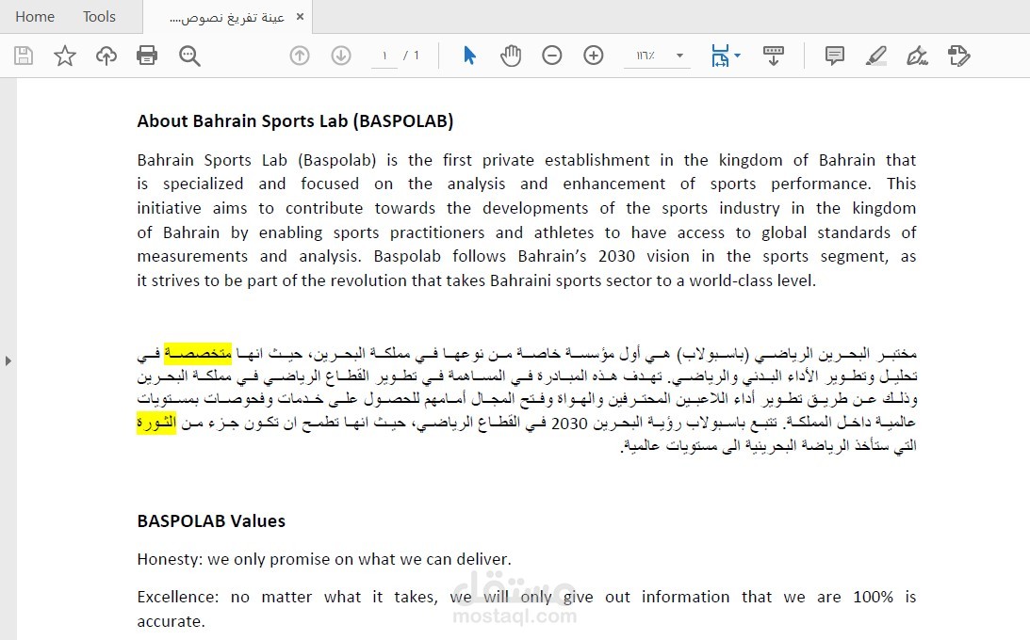This screenshot has width=1030, height=640.
Task: Click the number 2030 in Arabic paragraph
Action: (x=569, y=424)
